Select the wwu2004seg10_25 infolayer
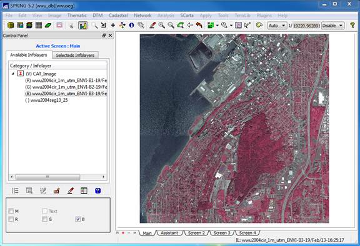 [x=47, y=100]
